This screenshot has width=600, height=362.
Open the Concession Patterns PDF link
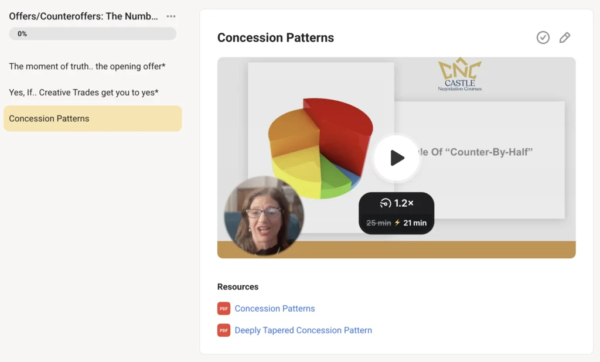click(x=275, y=309)
